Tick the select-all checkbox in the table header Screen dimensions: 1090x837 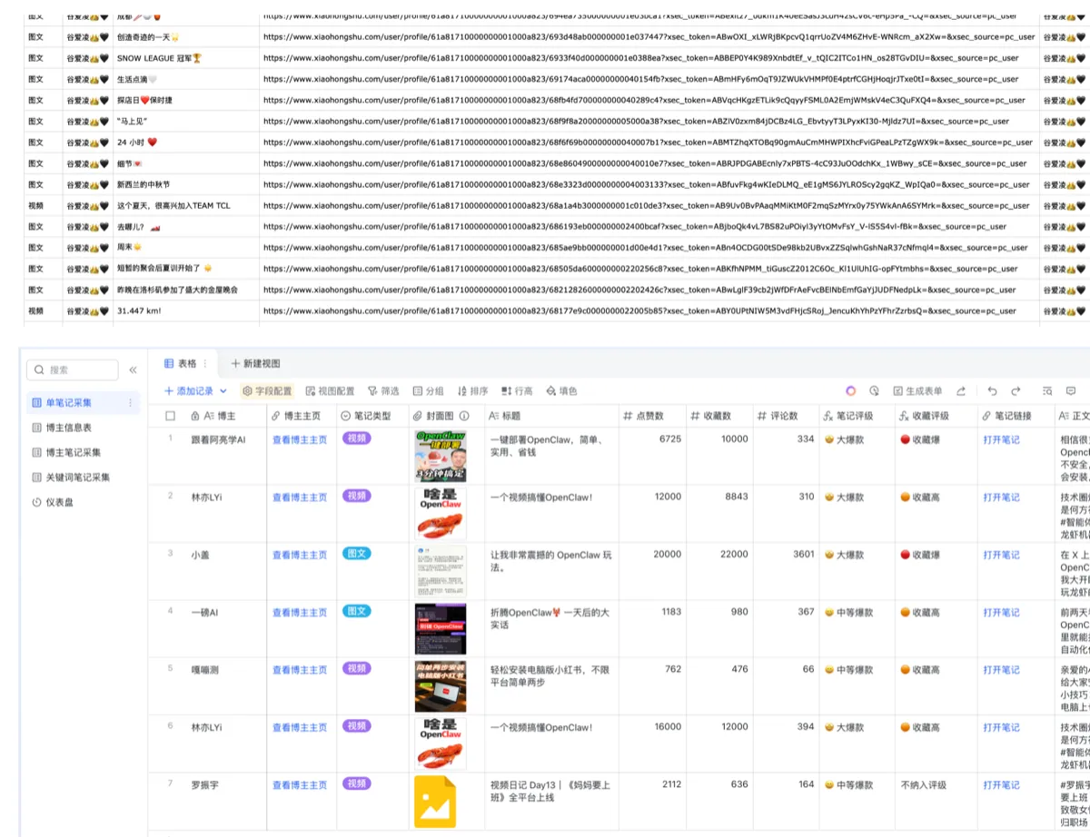pyautogui.click(x=170, y=416)
